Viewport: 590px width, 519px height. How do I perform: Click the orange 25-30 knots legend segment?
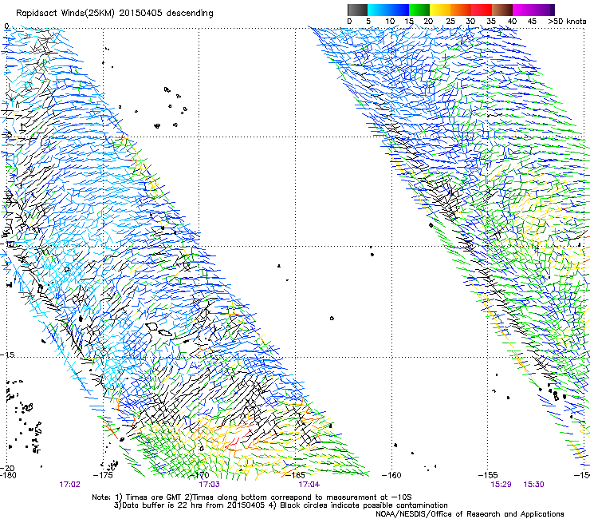(x=461, y=10)
